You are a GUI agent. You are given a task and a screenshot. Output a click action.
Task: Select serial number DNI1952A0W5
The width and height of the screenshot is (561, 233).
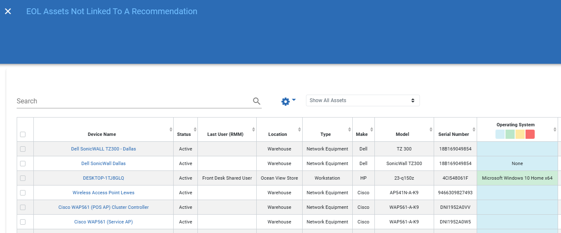(x=455, y=222)
